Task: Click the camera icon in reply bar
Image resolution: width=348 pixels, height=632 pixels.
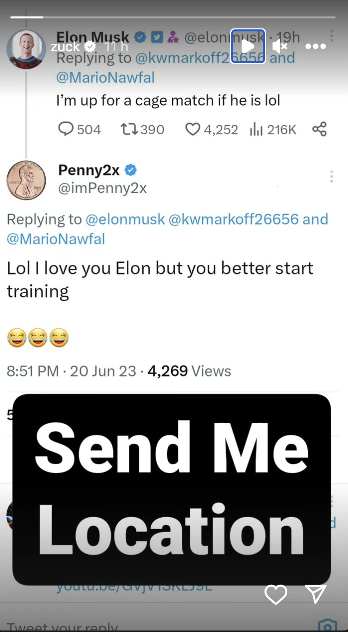Action: (327, 625)
